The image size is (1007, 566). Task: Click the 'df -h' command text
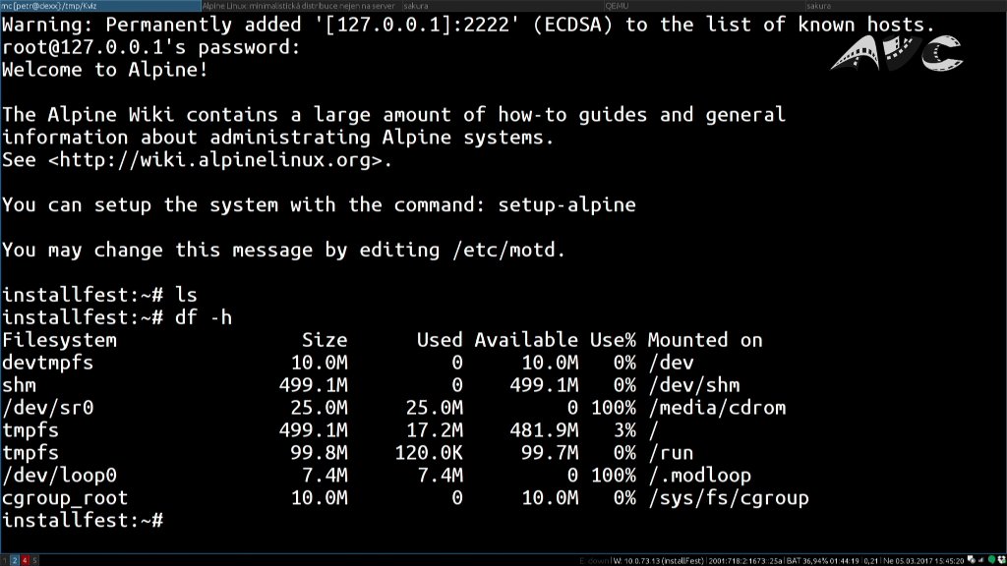point(203,317)
